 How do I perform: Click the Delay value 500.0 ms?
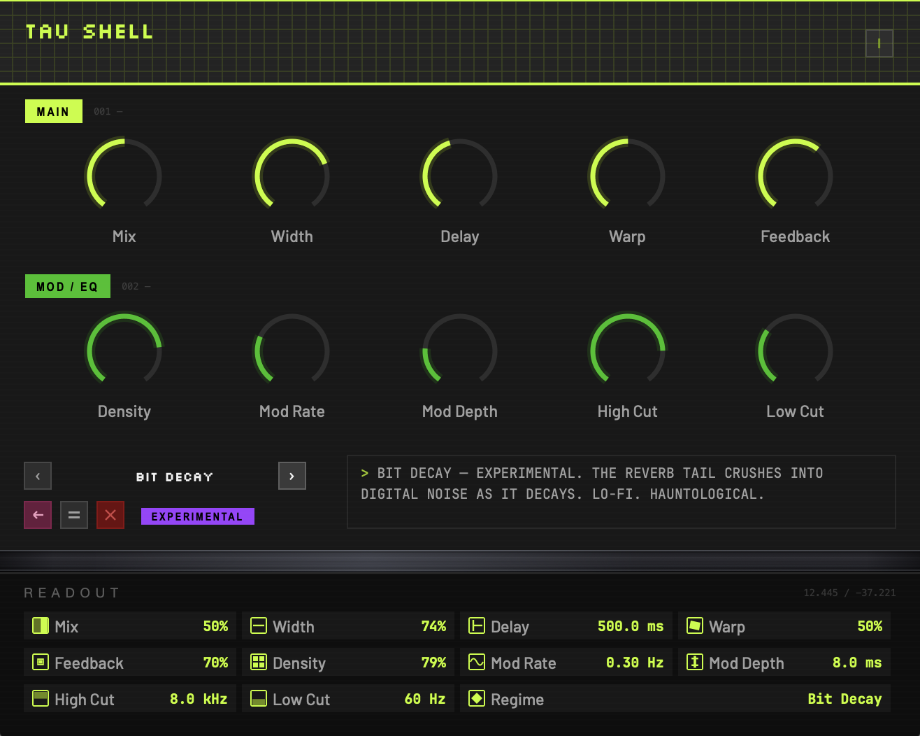coord(631,626)
